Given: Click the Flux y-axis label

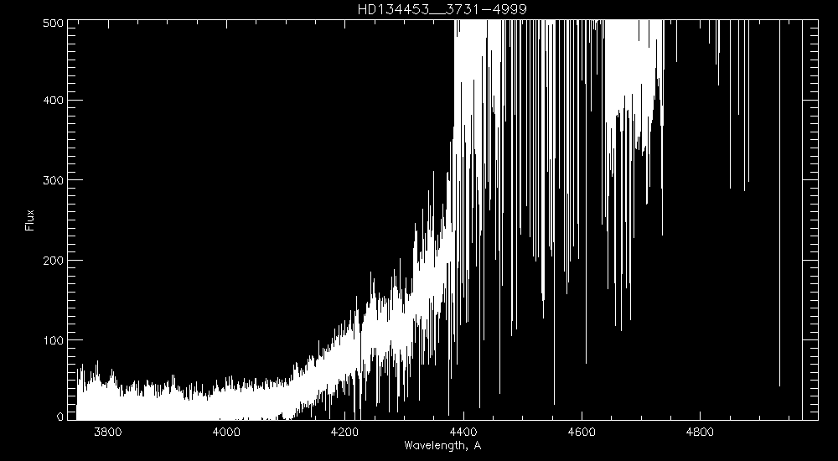Looking at the screenshot, I should tap(29, 220).
